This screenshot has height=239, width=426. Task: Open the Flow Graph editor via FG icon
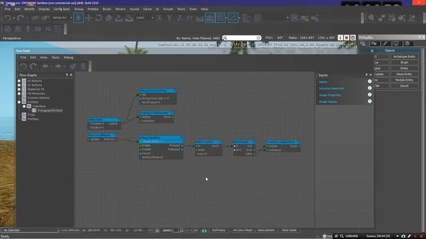click(48, 29)
